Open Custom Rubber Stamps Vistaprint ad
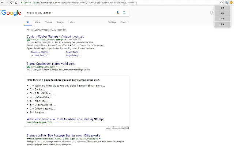 tap(56, 36)
